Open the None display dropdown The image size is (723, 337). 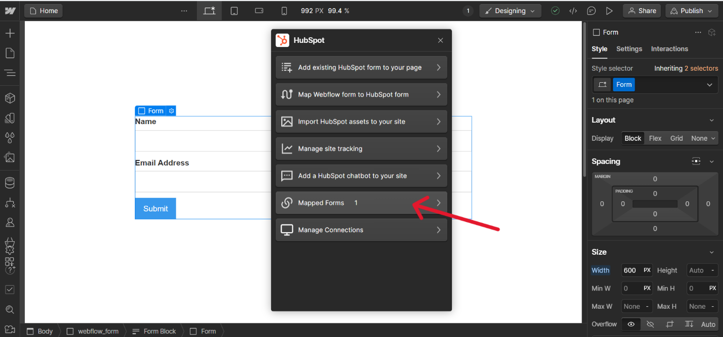point(703,138)
